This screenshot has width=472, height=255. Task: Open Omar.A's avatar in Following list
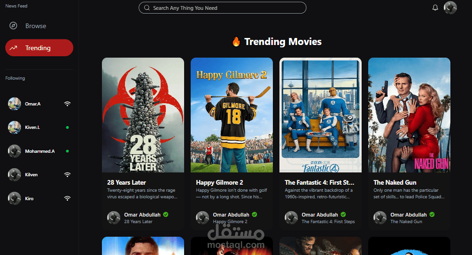pyautogui.click(x=15, y=104)
